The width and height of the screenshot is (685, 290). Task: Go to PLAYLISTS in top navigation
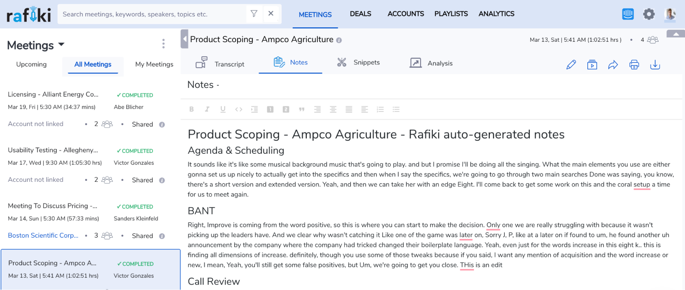click(451, 14)
